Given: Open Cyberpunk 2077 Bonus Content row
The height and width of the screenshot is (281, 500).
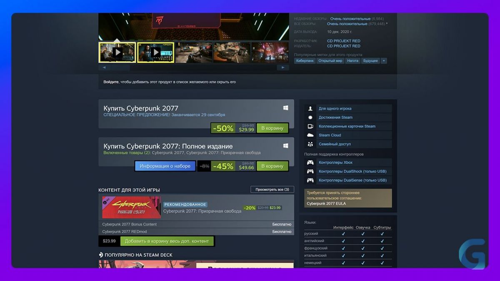Looking at the screenshot, I should click(197, 224).
